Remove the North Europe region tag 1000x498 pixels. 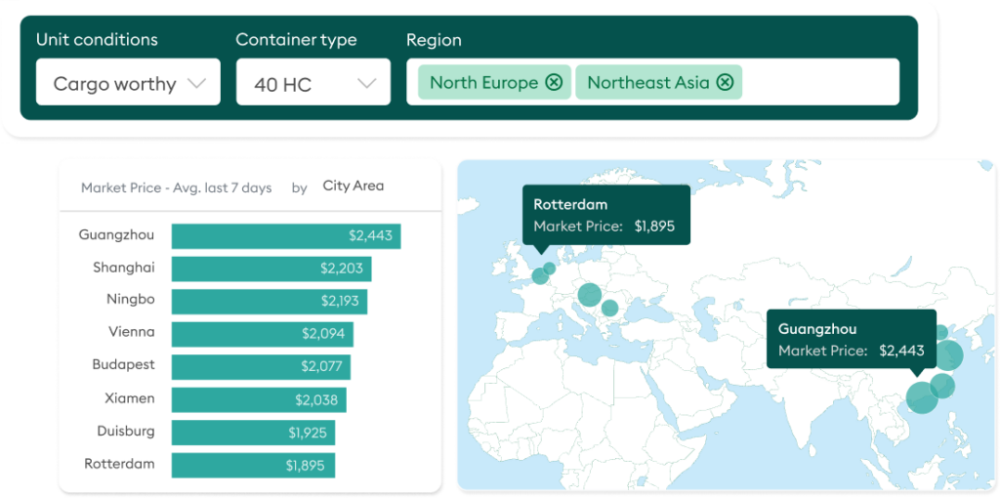click(554, 83)
